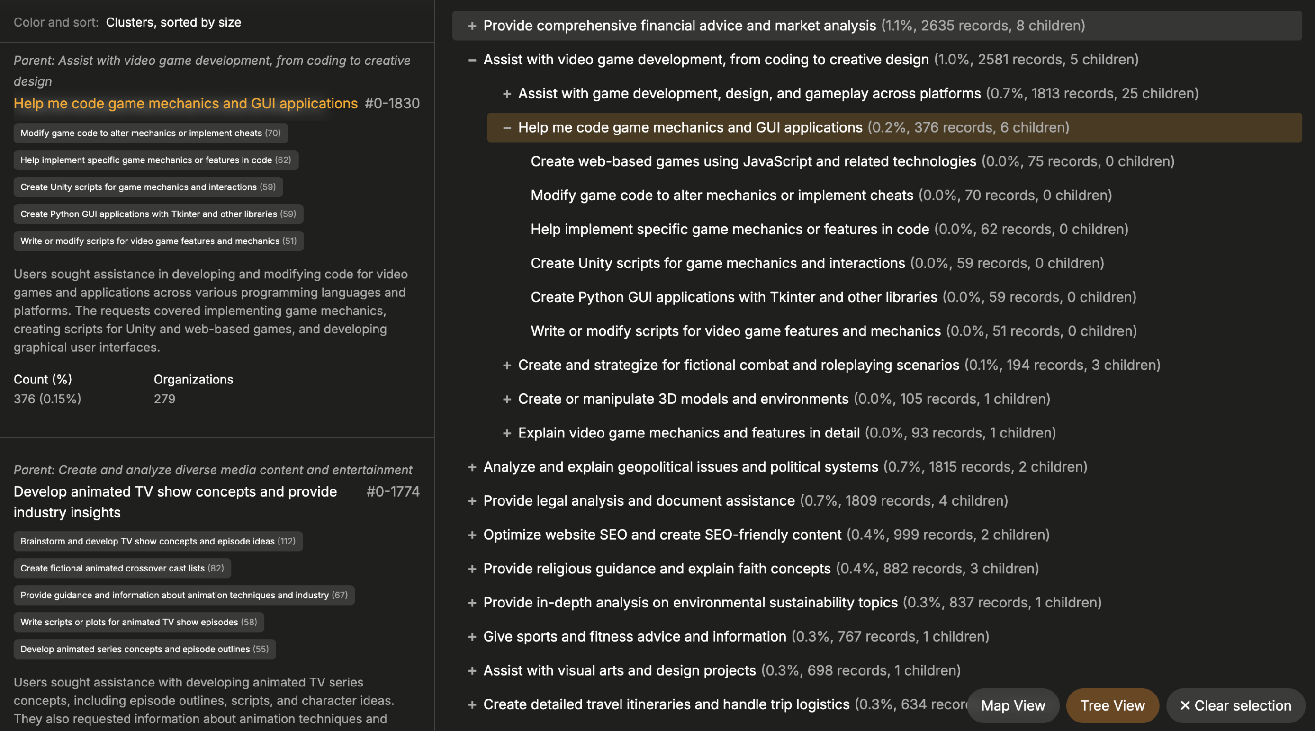This screenshot has height=731, width=1315.
Task: Click plus icon beside religious guidance cluster
Action: tap(472, 569)
